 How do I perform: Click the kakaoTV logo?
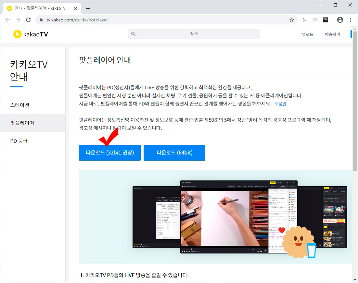pos(31,34)
